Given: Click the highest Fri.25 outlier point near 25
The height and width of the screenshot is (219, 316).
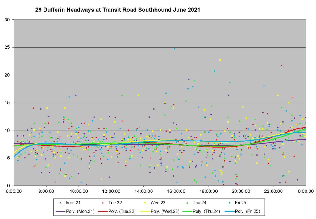Looking at the screenshot, I should (174, 49).
